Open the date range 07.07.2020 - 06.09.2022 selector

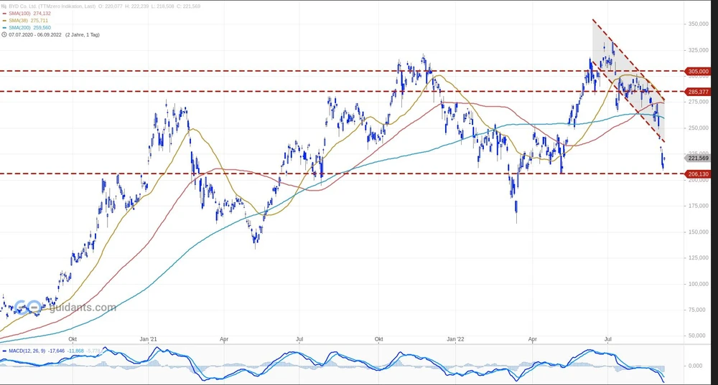coord(34,34)
